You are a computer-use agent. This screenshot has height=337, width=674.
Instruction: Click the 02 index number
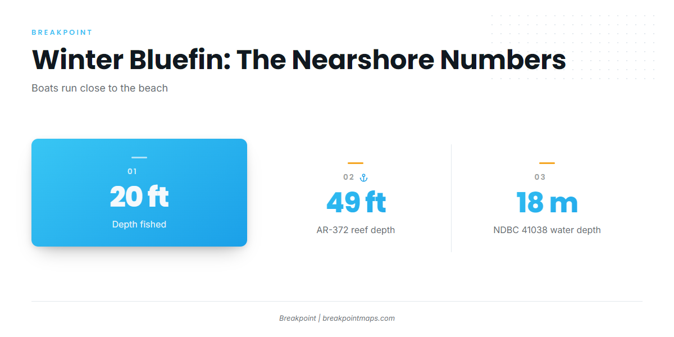click(x=349, y=177)
